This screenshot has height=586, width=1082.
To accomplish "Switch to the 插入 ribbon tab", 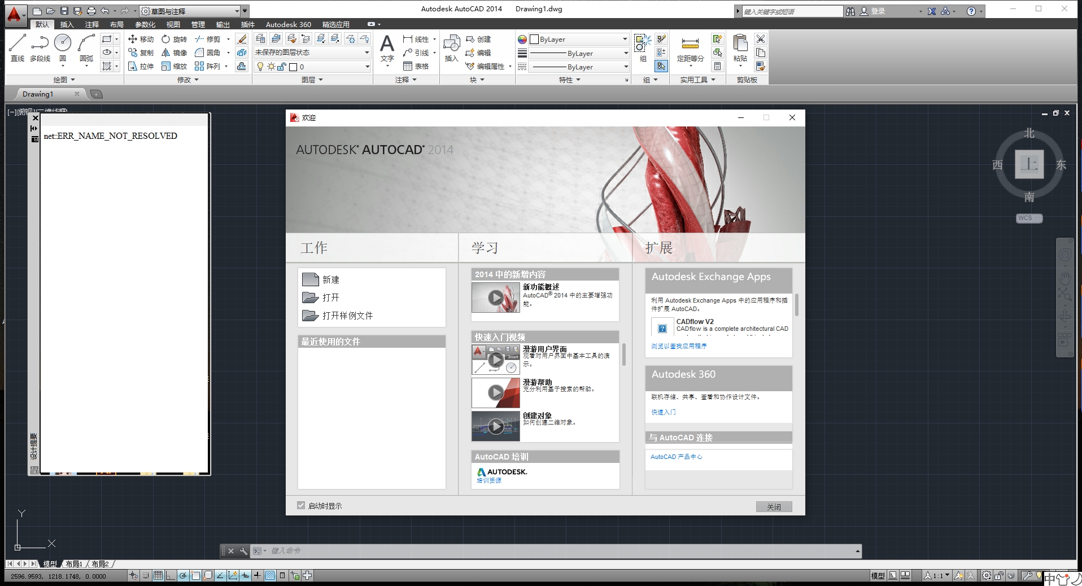I will [66, 24].
